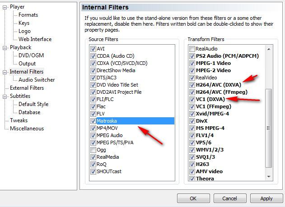Select DVD/OGM under Playback
Image resolution: width=285 pixels, height=207 pixels.
[31, 55]
